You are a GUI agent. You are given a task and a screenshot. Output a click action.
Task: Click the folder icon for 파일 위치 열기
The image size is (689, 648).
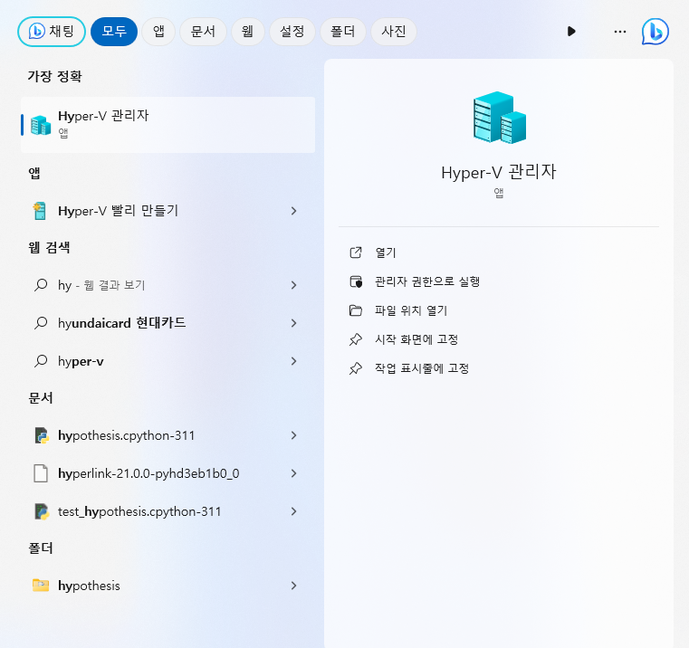point(356,310)
